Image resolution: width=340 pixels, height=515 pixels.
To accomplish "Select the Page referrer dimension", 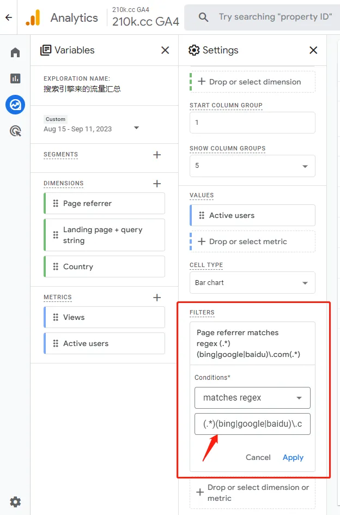I will (x=105, y=203).
